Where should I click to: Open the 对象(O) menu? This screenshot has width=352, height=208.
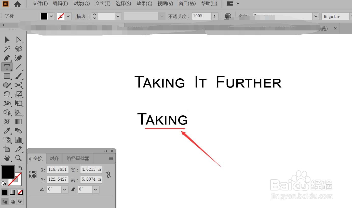tap(82, 4)
